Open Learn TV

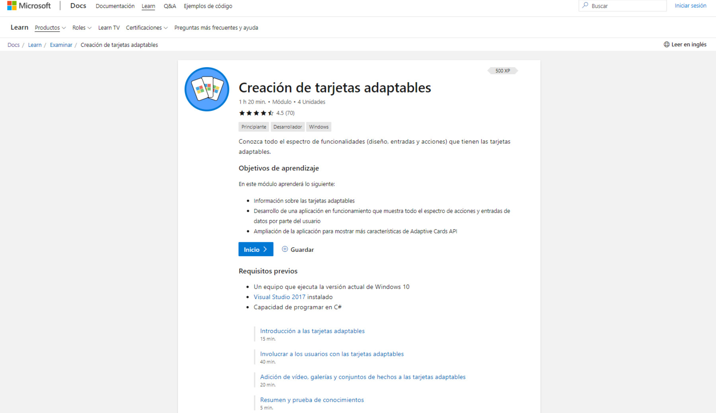point(109,28)
